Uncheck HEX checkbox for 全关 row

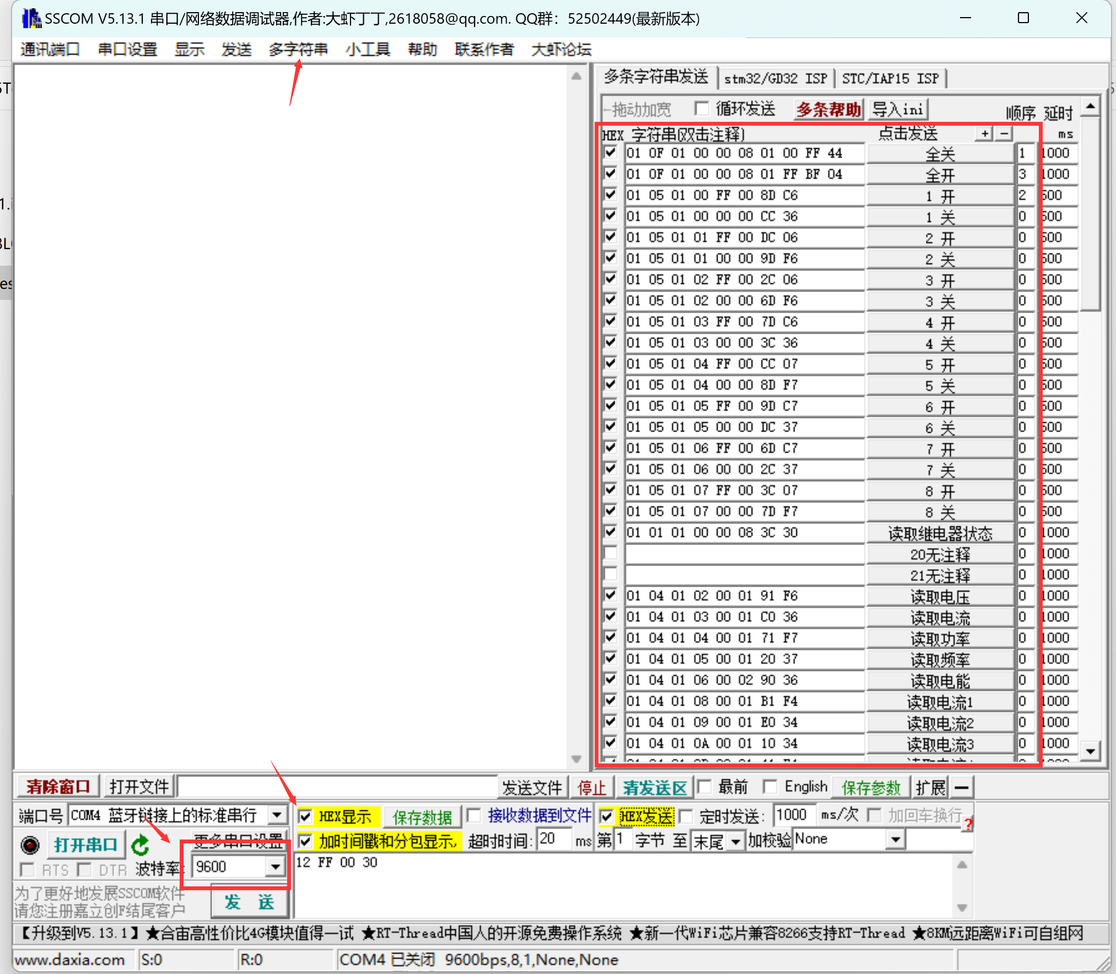[610, 153]
